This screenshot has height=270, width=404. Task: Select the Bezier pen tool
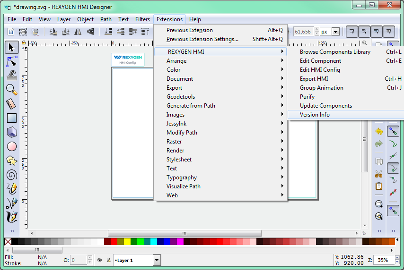[12, 203]
